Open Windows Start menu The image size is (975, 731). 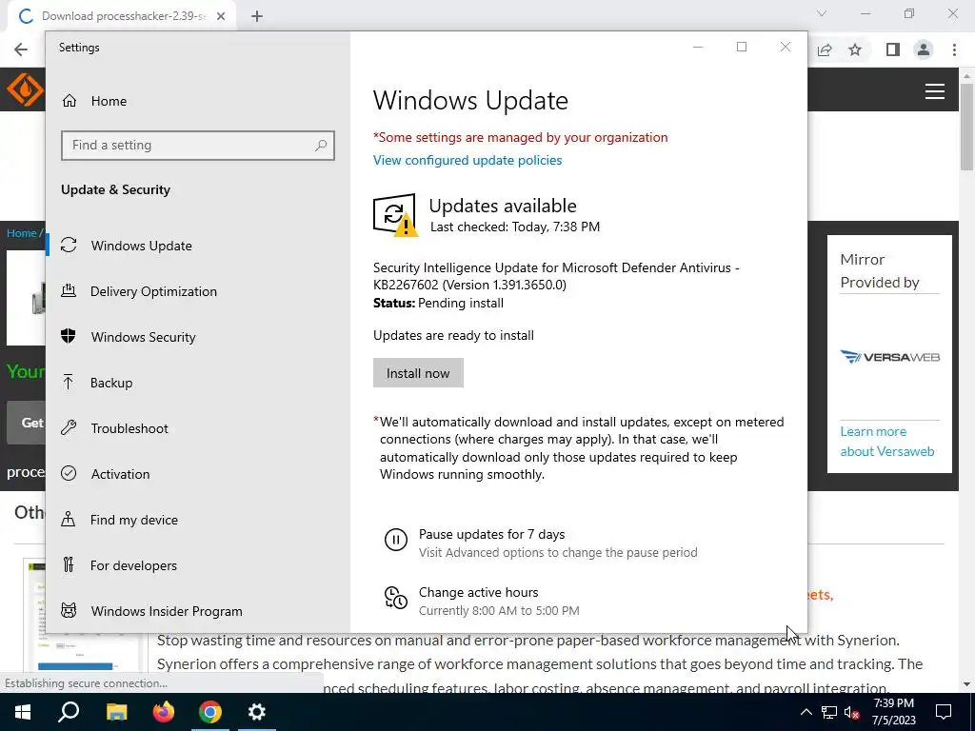[x=23, y=712]
